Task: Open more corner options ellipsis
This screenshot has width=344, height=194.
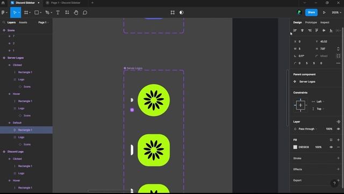Action: pyautogui.click(x=338, y=64)
